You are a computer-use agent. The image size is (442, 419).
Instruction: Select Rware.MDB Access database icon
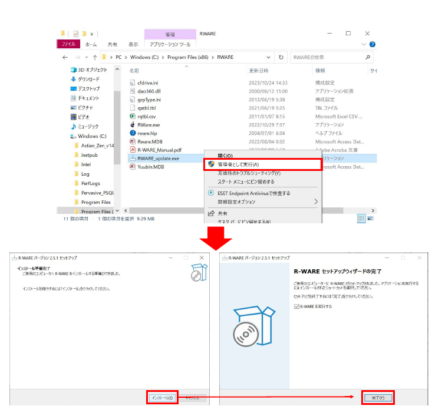point(133,141)
